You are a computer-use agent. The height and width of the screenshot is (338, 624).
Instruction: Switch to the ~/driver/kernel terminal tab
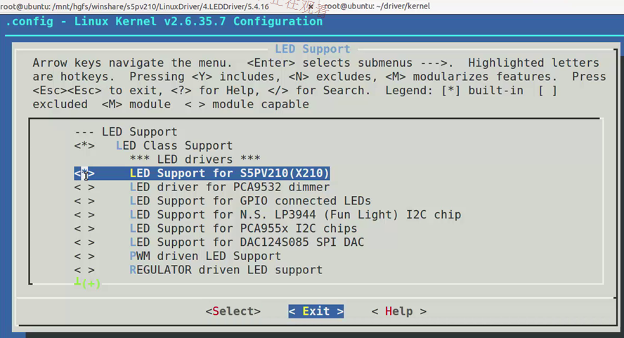tap(377, 6)
